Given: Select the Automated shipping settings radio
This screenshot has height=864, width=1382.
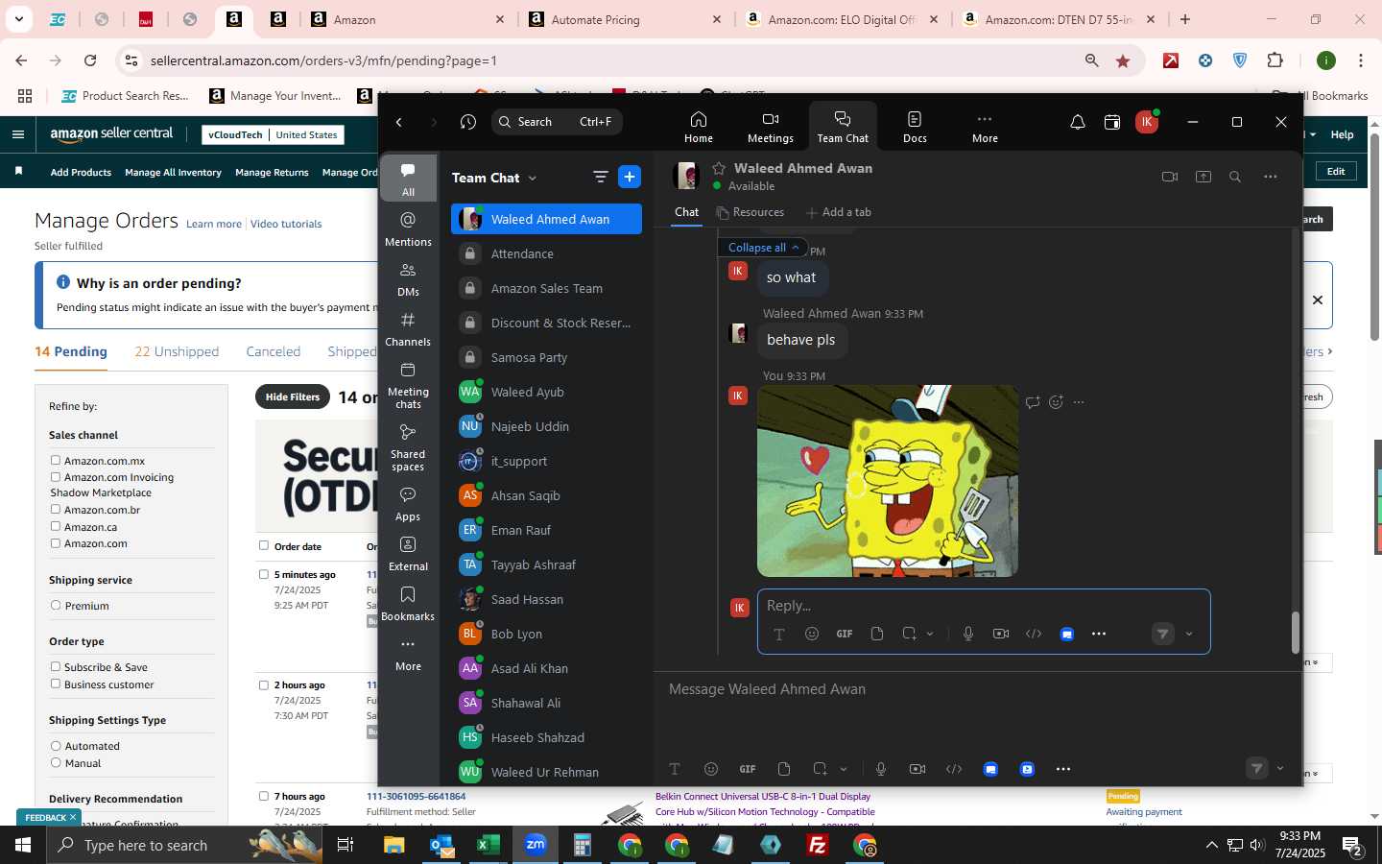Looking at the screenshot, I should [x=56, y=746].
